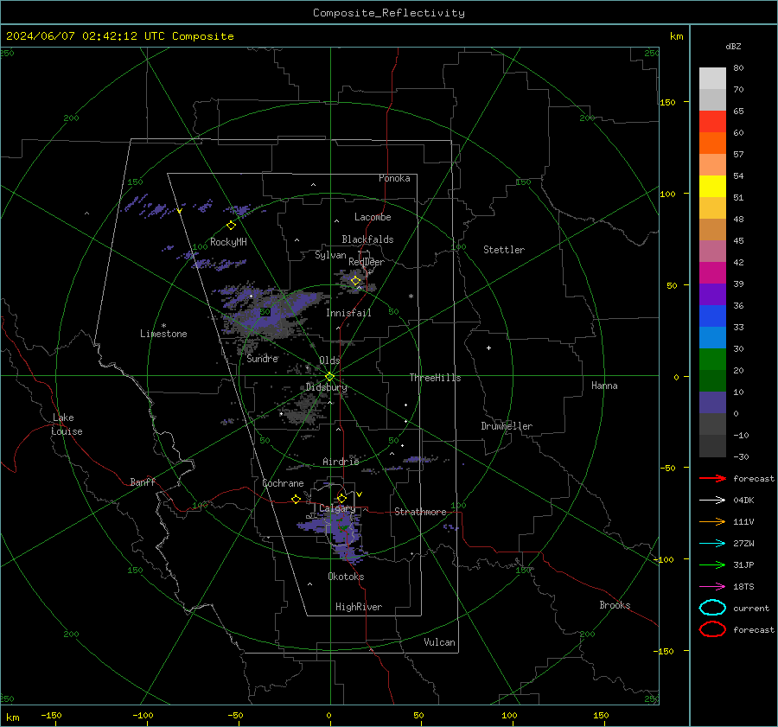Screen dimensions: 778x727
Task: Click the Hanna city label
Action: coord(604,386)
